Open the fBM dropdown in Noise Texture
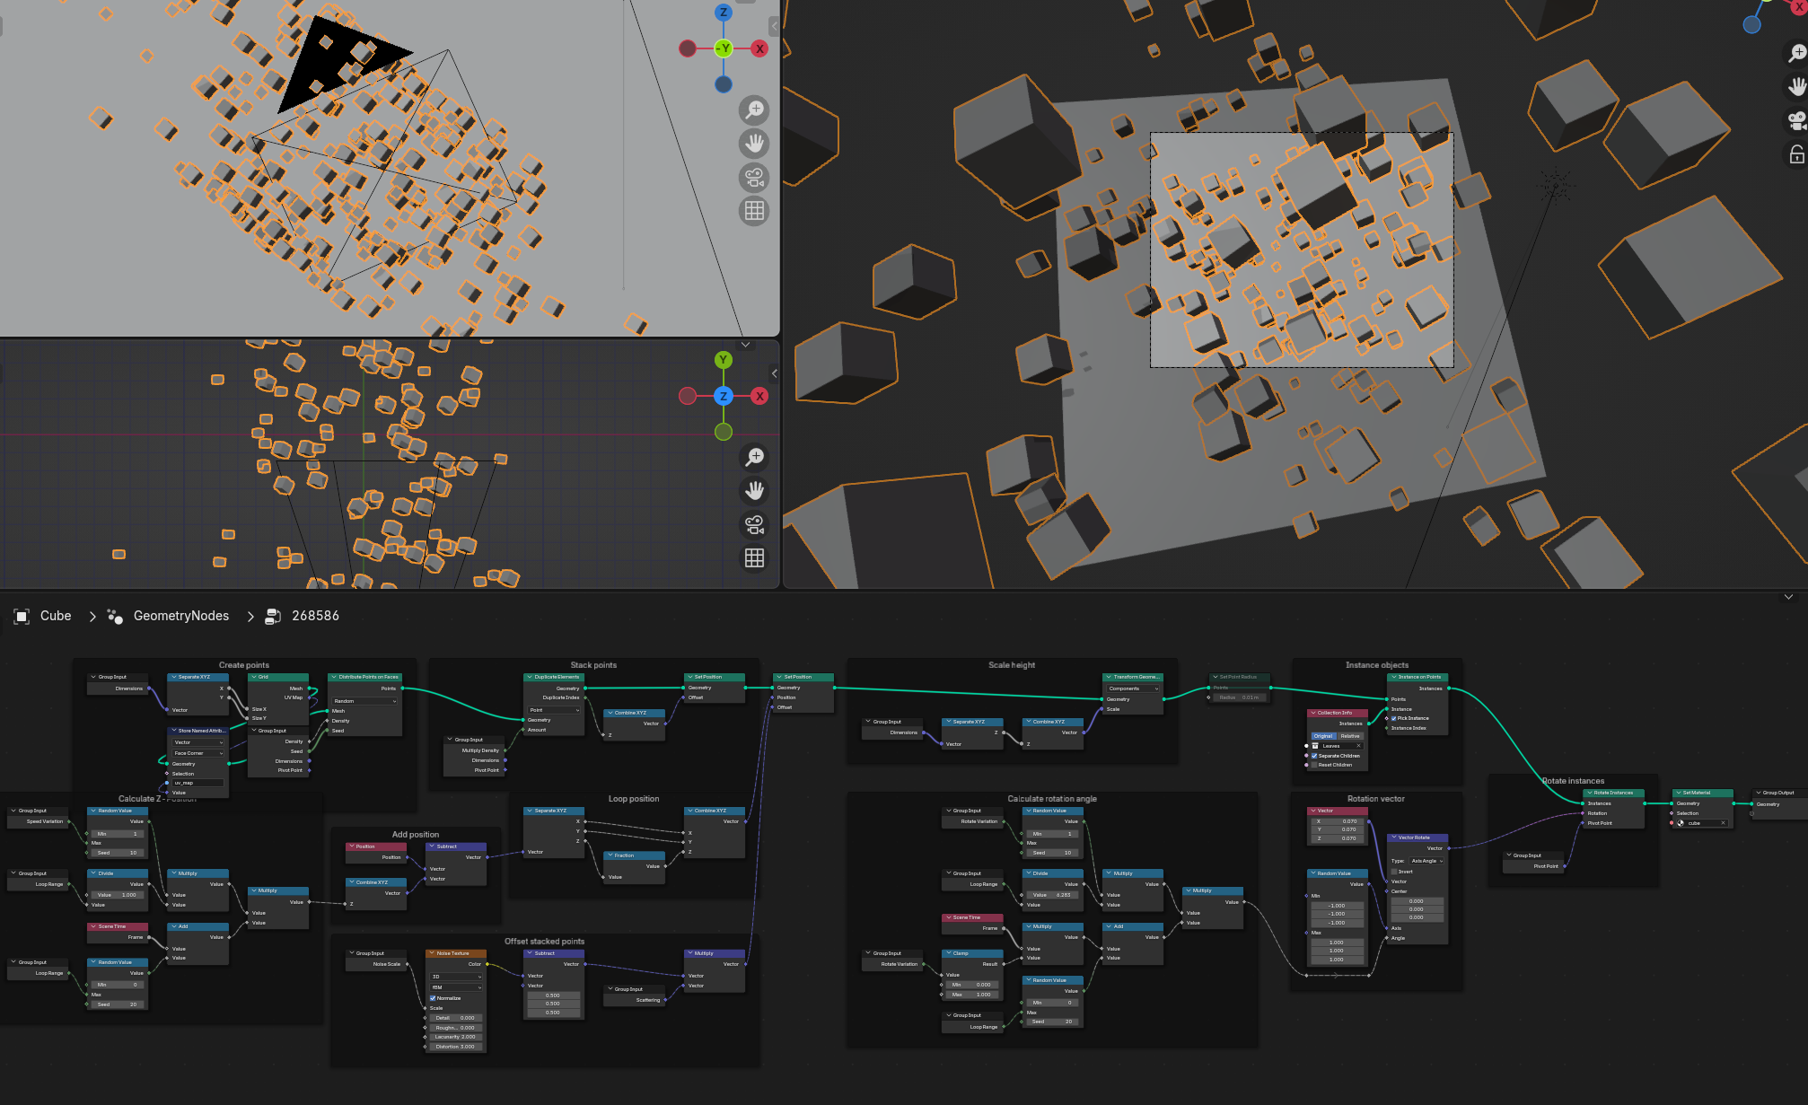1808x1105 pixels. (456, 987)
